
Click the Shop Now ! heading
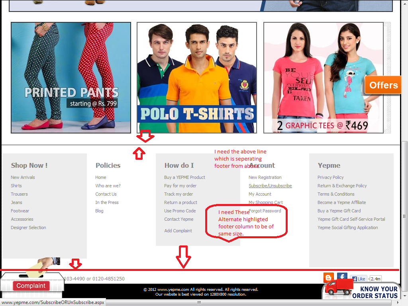[x=29, y=165]
